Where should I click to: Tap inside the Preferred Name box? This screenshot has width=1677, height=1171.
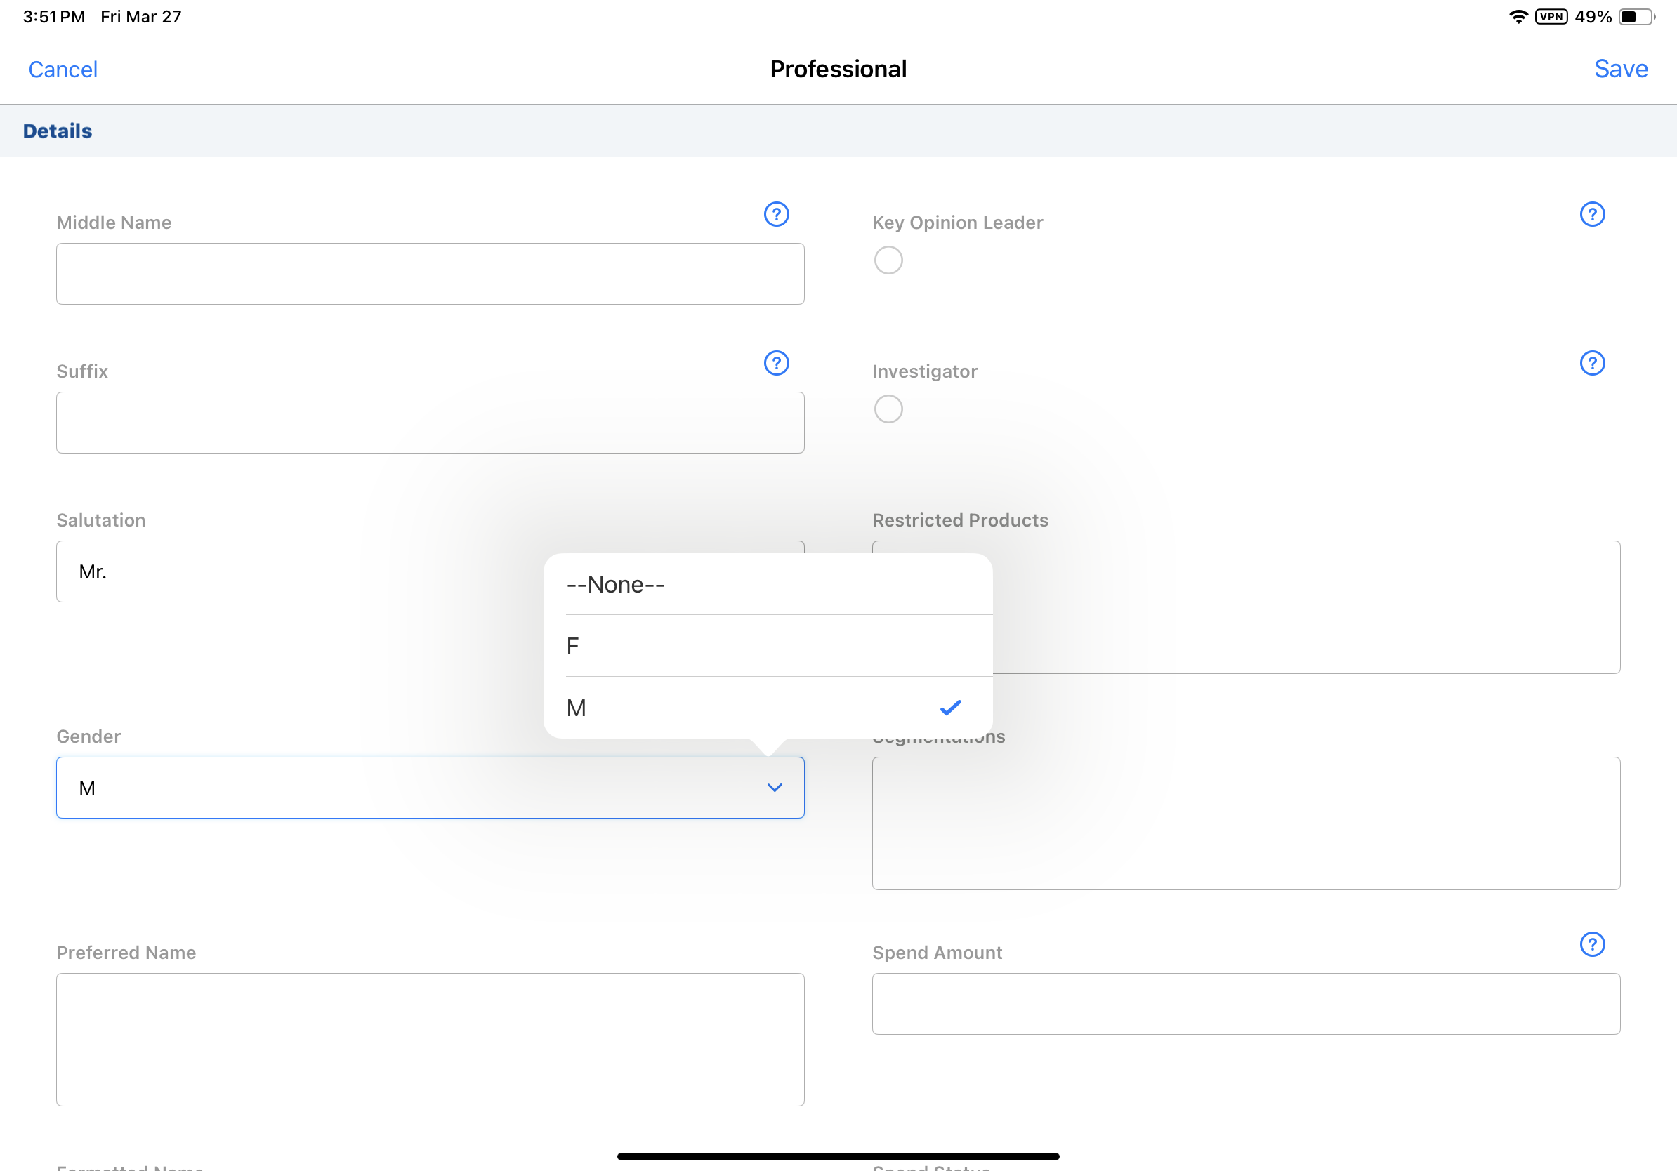coord(430,1040)
